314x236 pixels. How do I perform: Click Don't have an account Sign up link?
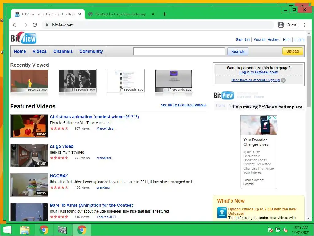(255, 80)
